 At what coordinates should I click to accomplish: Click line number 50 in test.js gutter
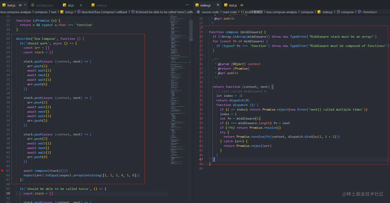pyautogui.click(x=8, y=193)
